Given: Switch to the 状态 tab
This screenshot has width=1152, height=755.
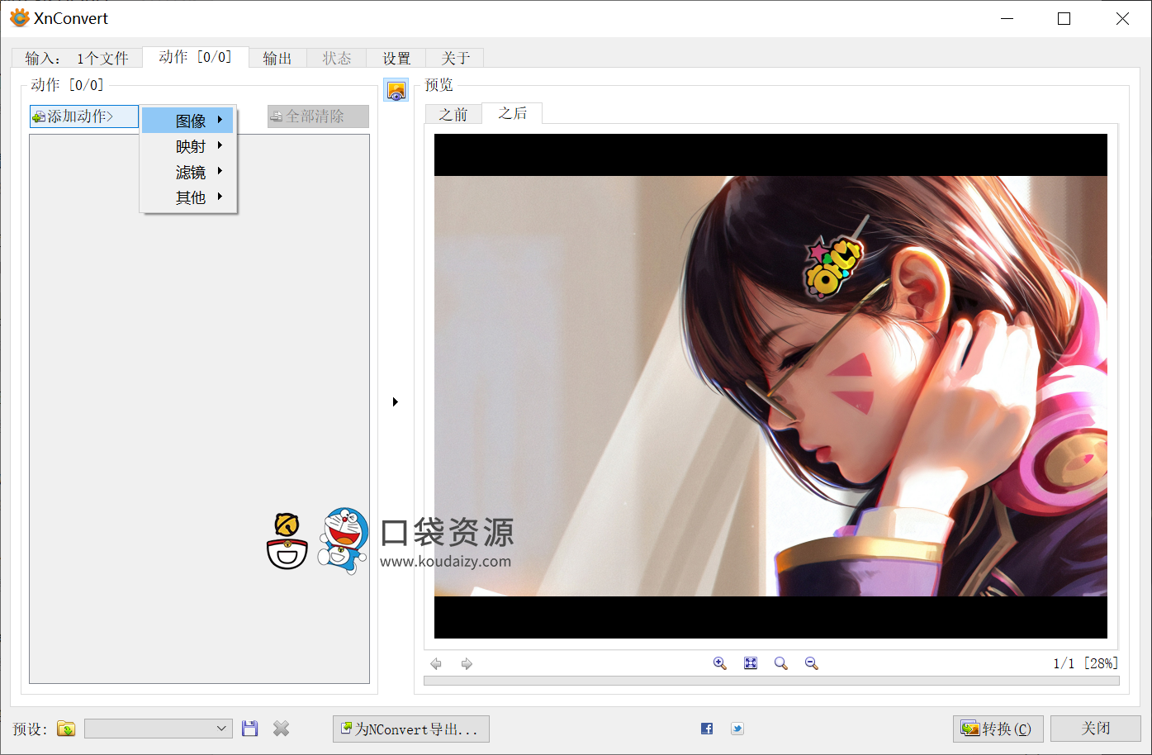Looking at the screenshot, I should [337, 58].
